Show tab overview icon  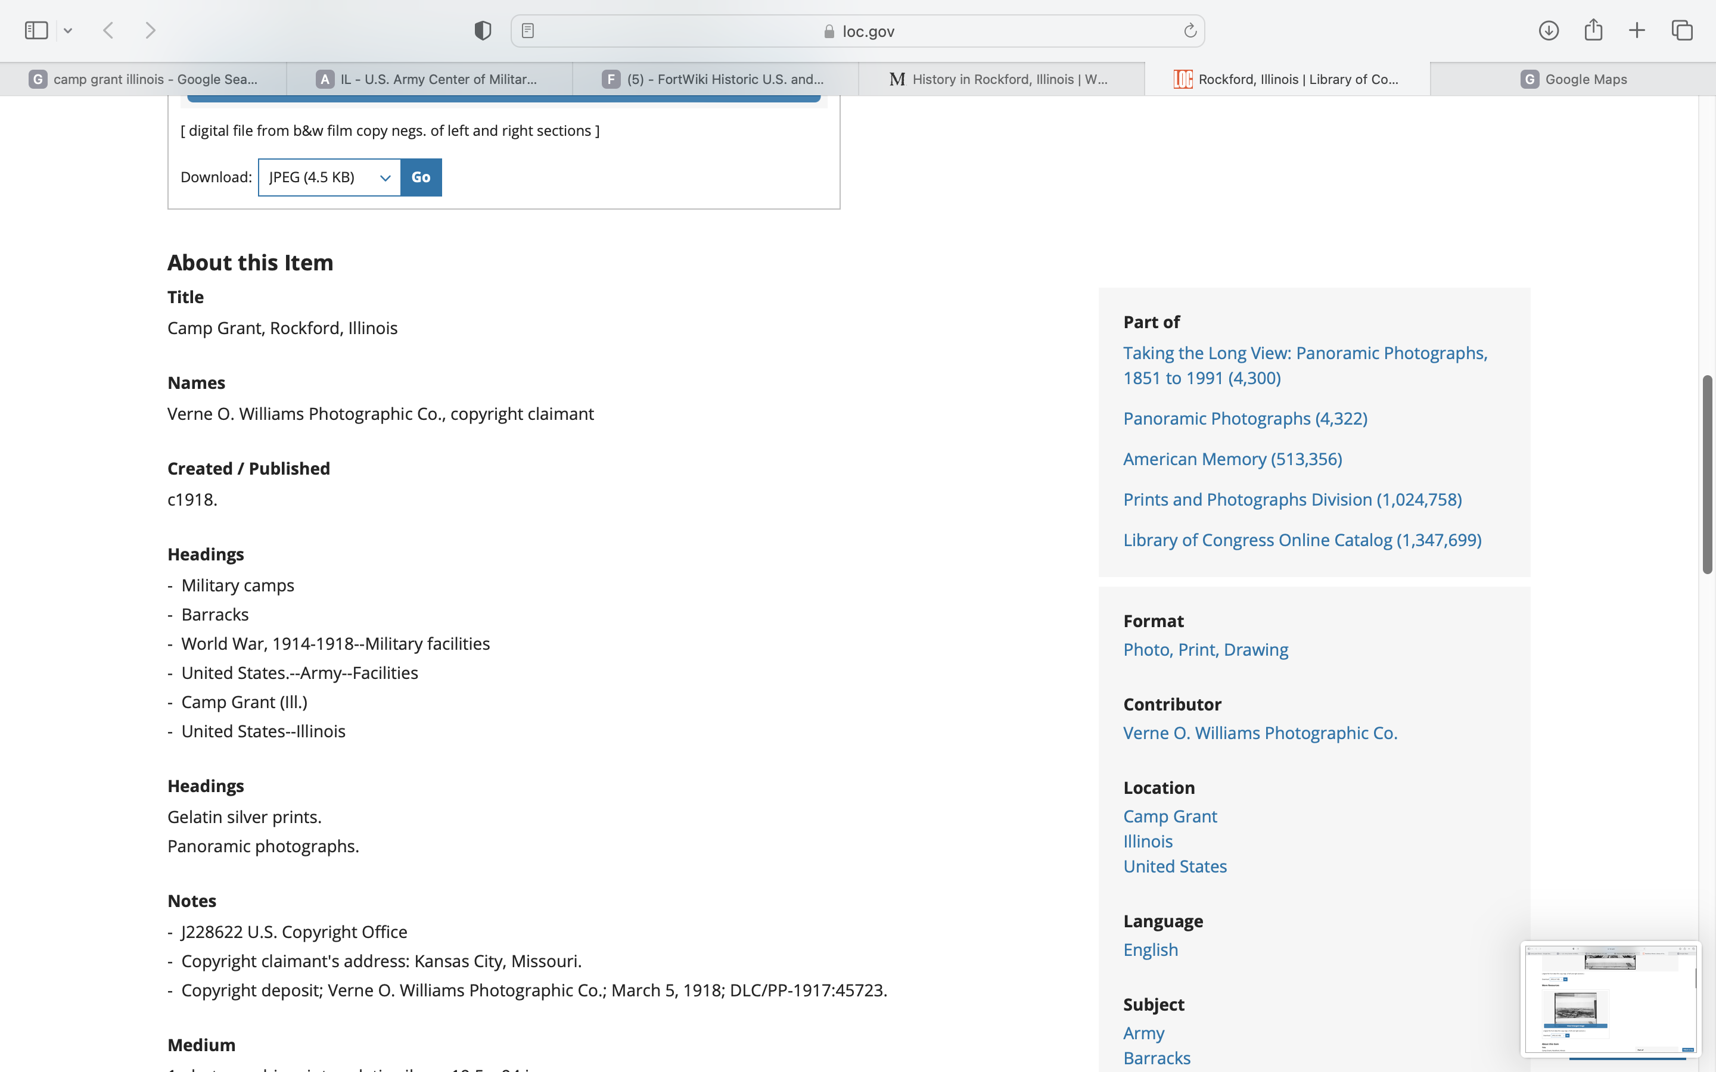pos(1682,30)
